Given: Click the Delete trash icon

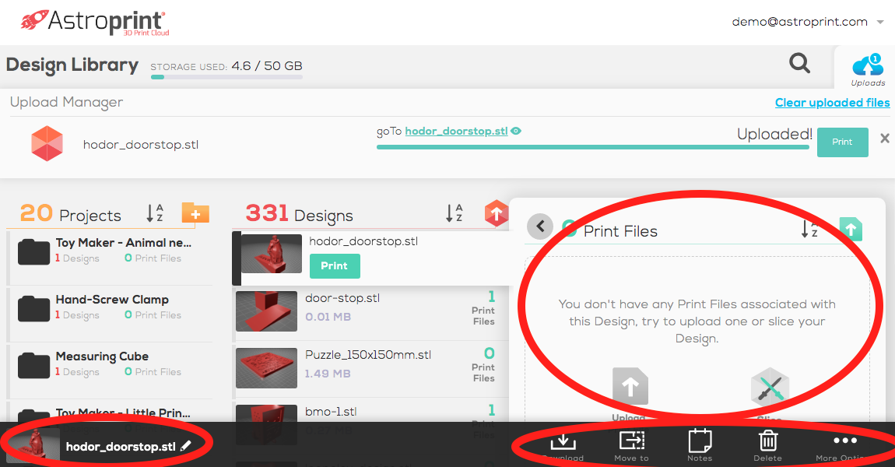Looking at the screenshot, I should pyautogui.click(x=767, y=441).
